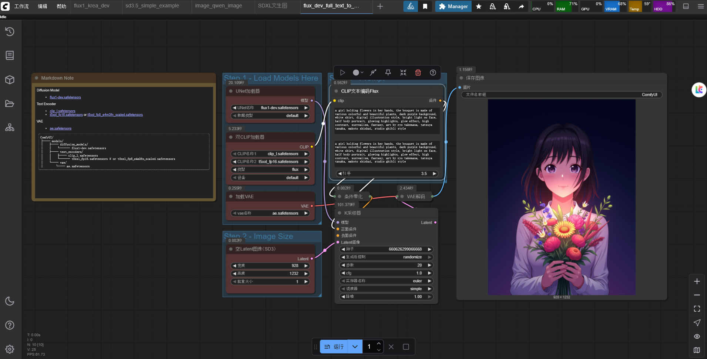Open the UNet名称 model dropdown

pos(271,108)
